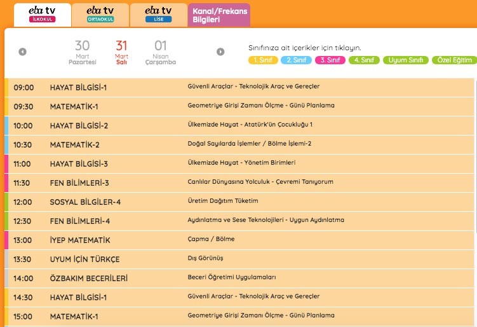Click the previous day arrow icon
477x327 pixels.
tap(23, 52)
